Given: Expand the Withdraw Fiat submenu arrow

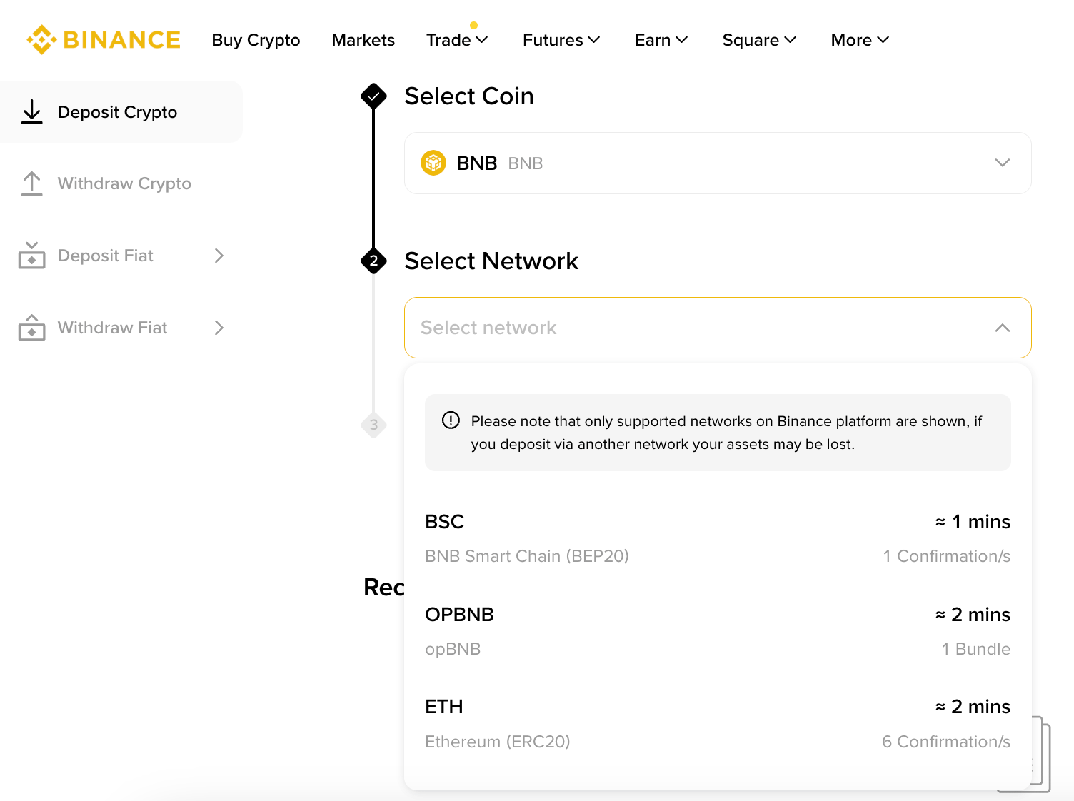Looking at the screenshot, I should point(219,328).
